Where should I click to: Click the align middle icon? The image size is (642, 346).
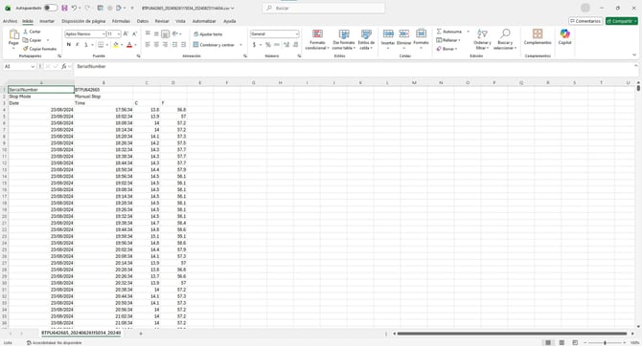[x=156, y=33]
